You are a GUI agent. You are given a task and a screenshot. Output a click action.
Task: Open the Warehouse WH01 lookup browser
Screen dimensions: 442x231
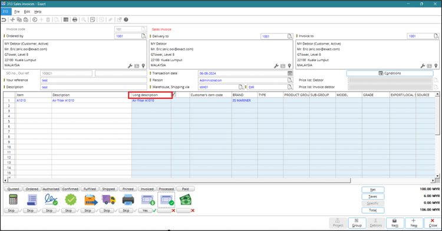point(241,87)
